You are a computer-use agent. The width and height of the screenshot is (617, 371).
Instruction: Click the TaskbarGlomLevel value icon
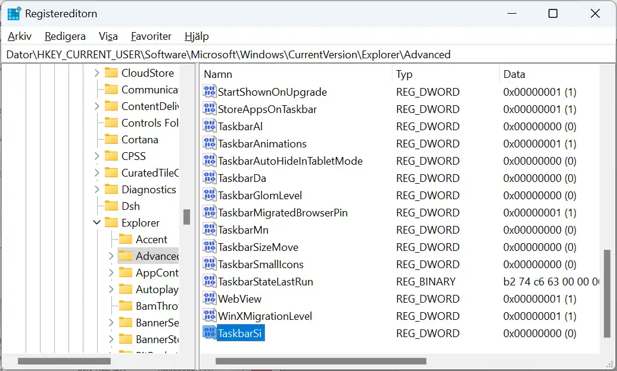[x=210, y=196]
